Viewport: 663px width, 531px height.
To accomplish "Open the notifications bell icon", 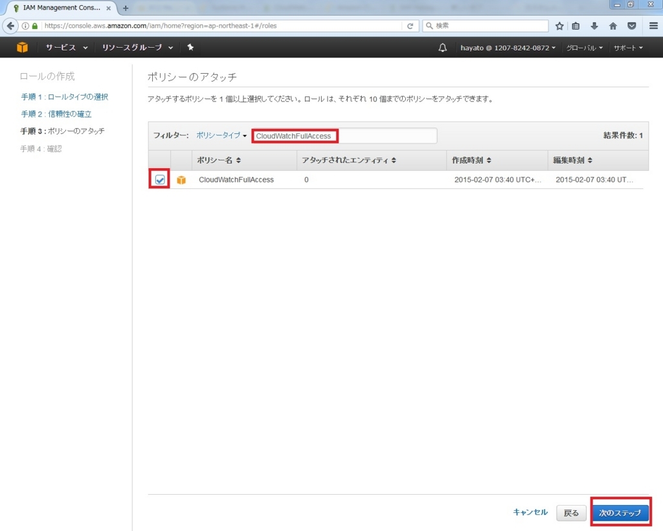I will pos(442,48).
